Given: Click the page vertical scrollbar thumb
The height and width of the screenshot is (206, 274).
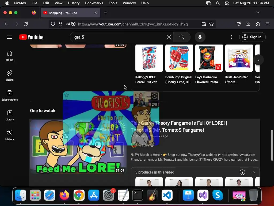Looking at the screenshot, I should point(272,145).
